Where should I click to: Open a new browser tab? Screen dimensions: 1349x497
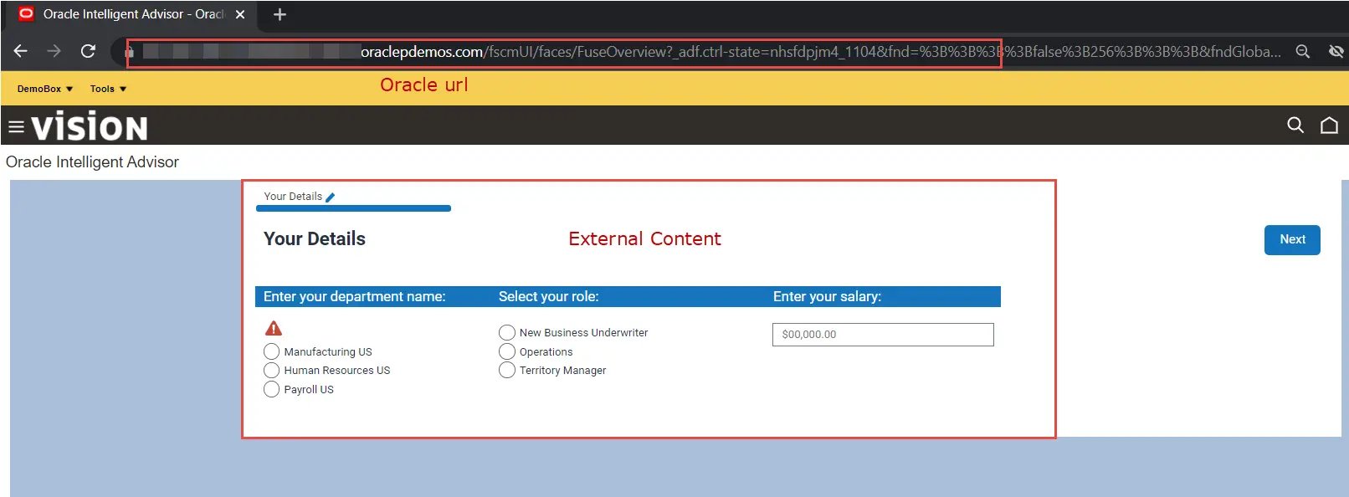coord(280,14)
